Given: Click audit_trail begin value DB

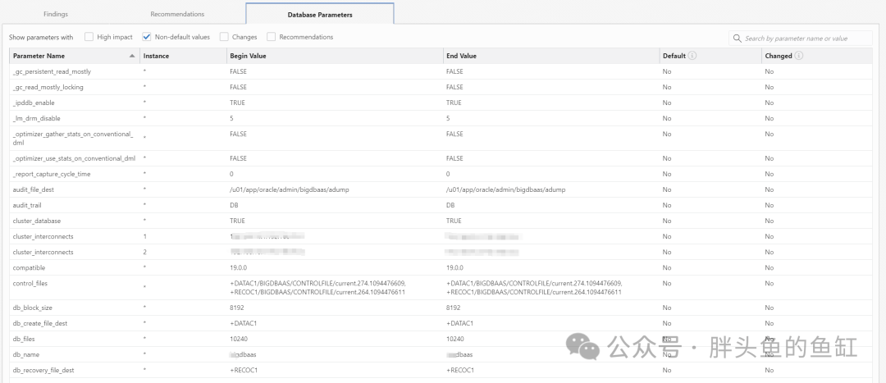Looking at the screenshot, I should point(234,205).
